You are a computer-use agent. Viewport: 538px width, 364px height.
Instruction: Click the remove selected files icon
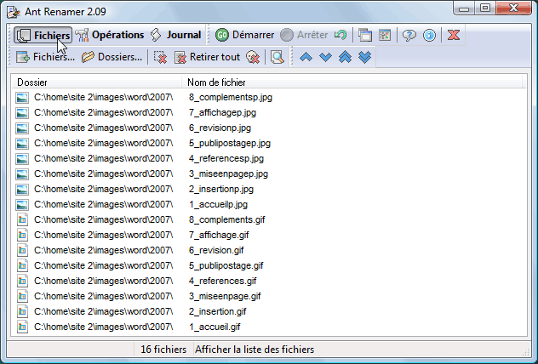[161, 58]
